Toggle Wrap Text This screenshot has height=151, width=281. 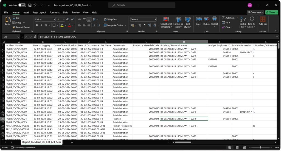[111, 19]
